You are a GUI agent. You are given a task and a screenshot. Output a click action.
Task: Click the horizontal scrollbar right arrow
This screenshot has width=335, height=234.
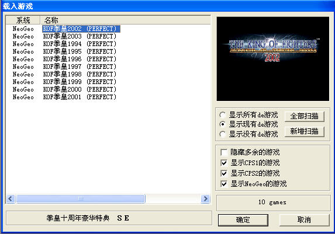(x=205, y=199)
